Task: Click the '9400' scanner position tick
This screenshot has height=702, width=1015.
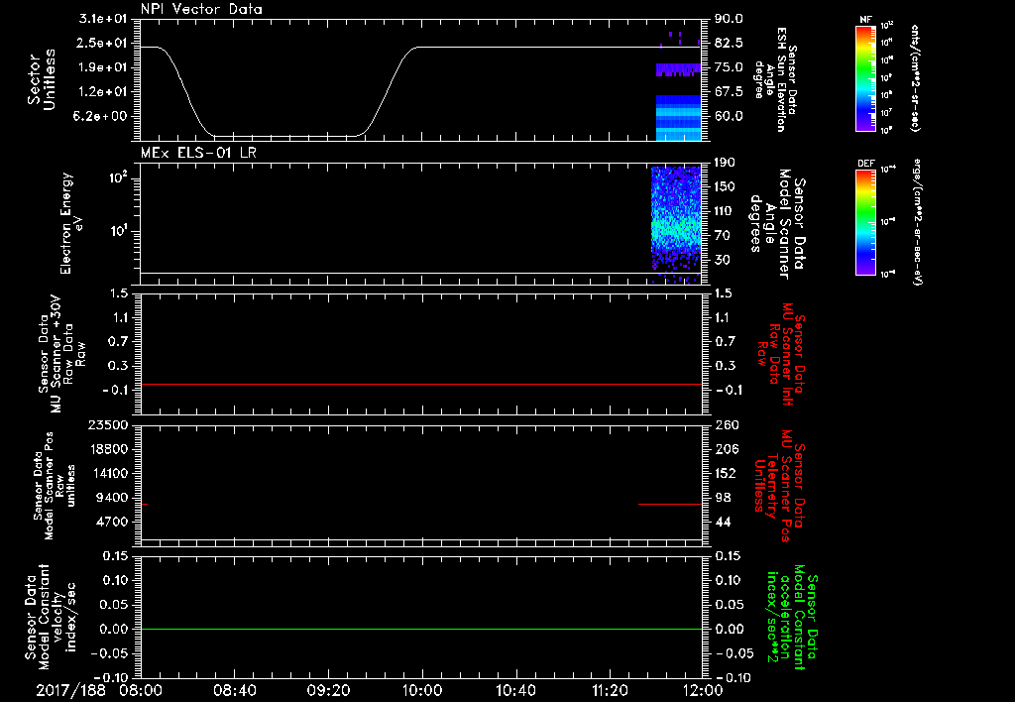Action: (x=112, y=498)
